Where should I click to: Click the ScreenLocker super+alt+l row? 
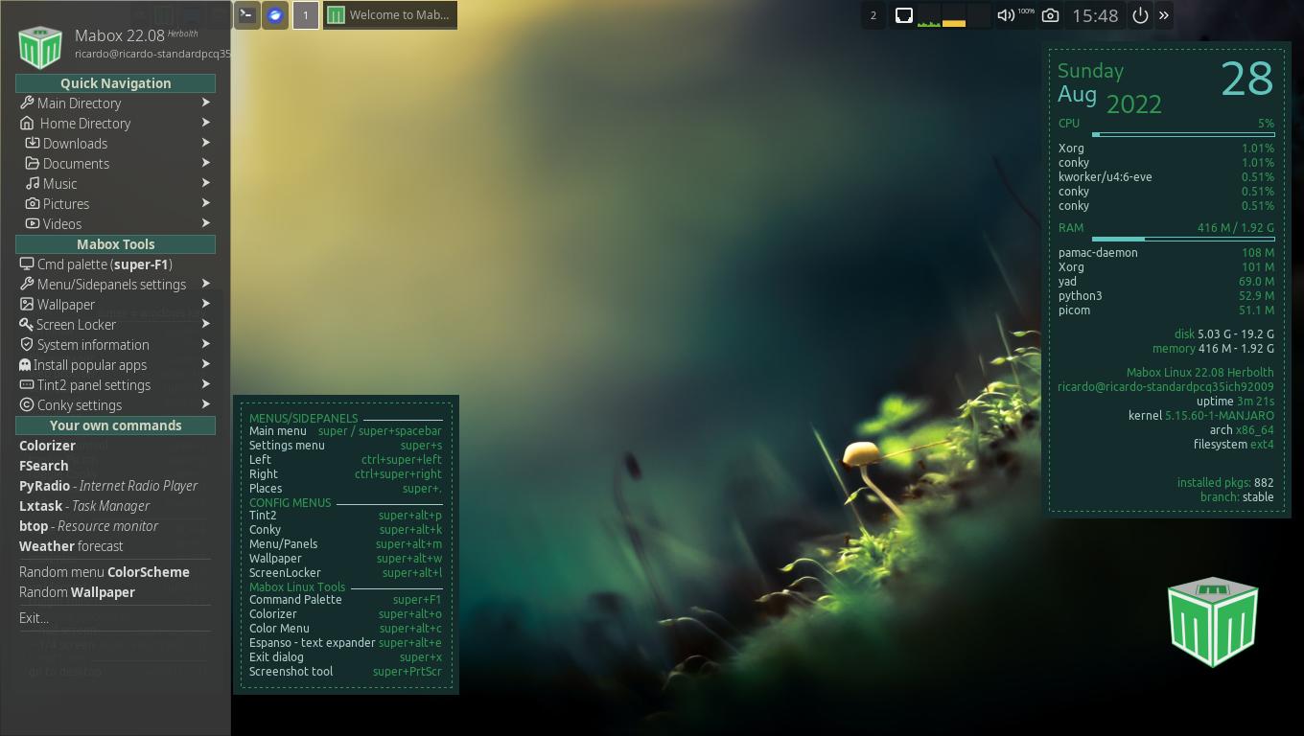[x=345, y=573]
